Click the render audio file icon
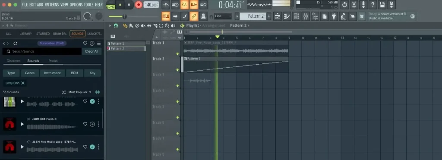The height and width of the screenshot is (160, 442). [x=391, y=4]
